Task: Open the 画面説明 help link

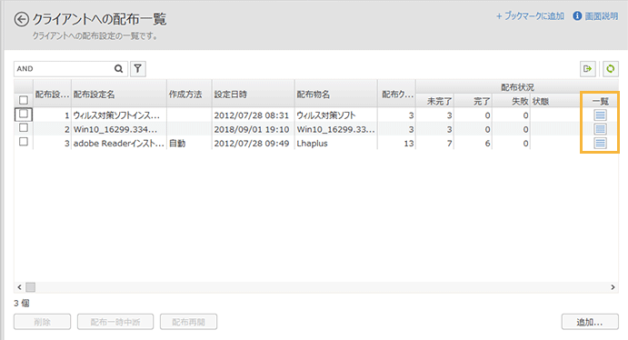Action: 602,16
